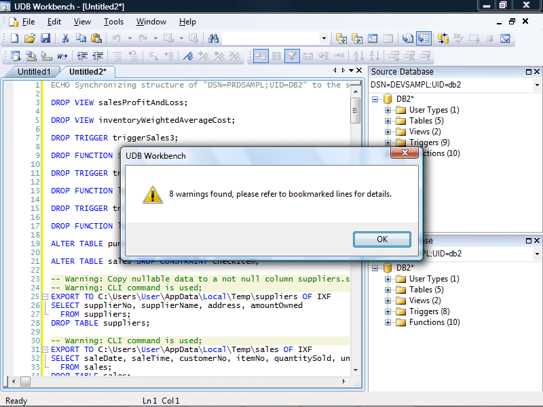Screen dimensions: 543x407
Task: Switch to the Untitled1 tab
Action: [x=33, y=72]
